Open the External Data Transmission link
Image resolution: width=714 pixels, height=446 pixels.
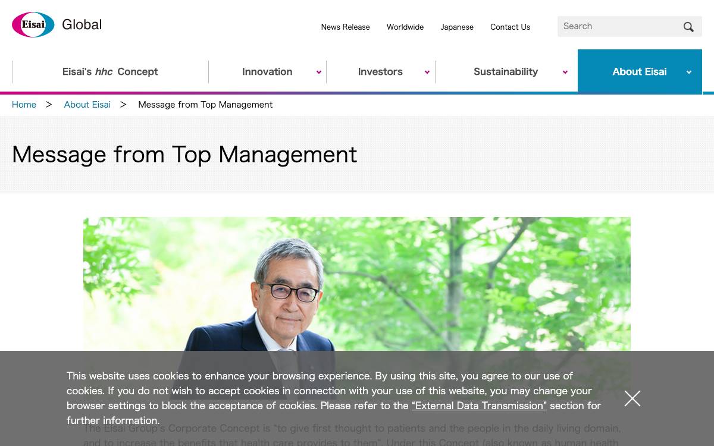pos(479,406)
